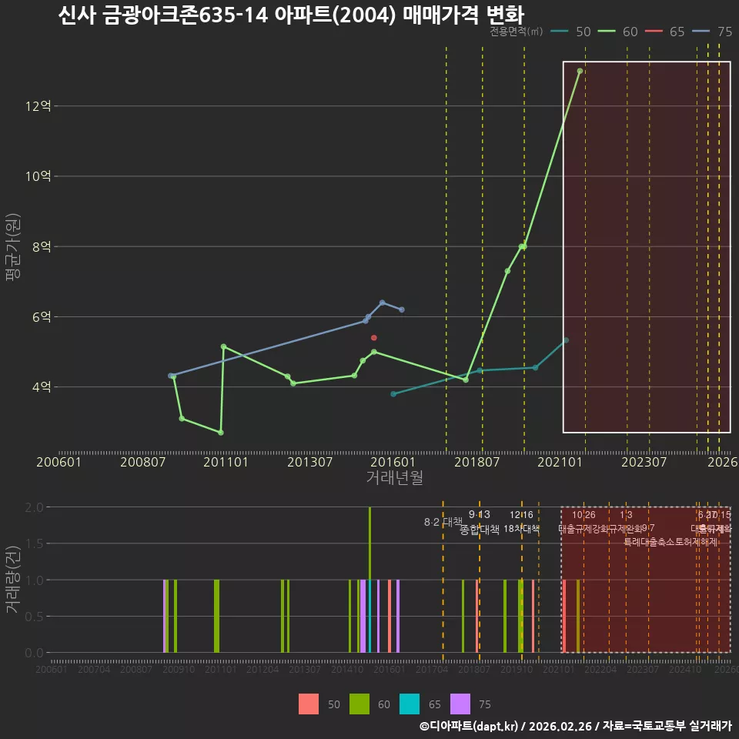Click the 201101 label on price chart axis

226,462
